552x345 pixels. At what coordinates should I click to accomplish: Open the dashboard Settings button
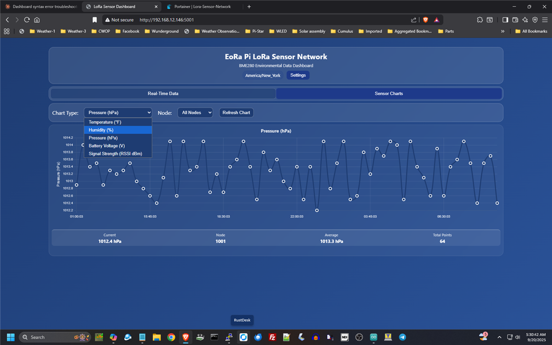click(x=298, y=75)
